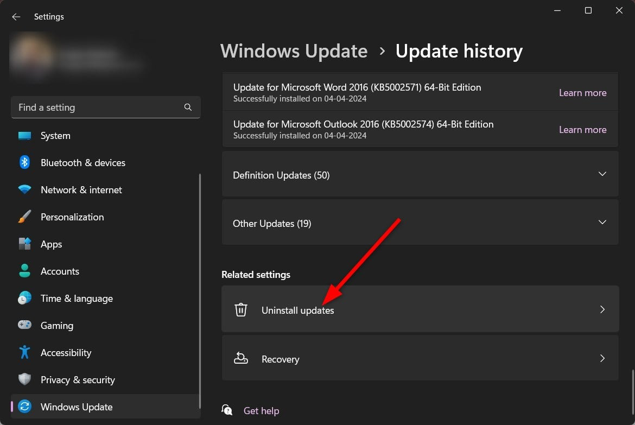The image size is (635, 425).
Task: Click the Personalization paintbrush icon
Action: point(25,217)
